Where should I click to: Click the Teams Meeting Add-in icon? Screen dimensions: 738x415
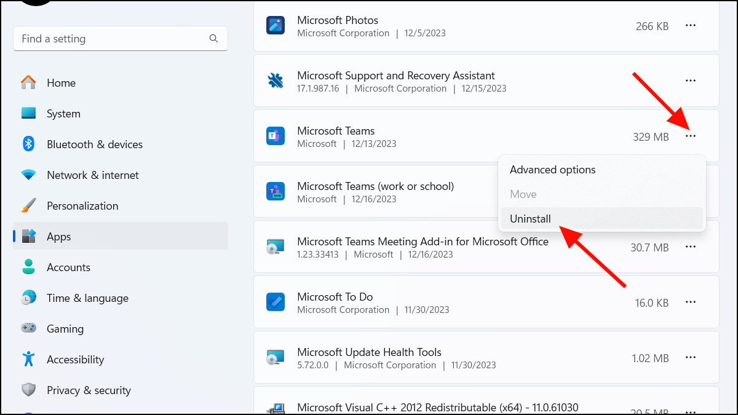[275, 247]
